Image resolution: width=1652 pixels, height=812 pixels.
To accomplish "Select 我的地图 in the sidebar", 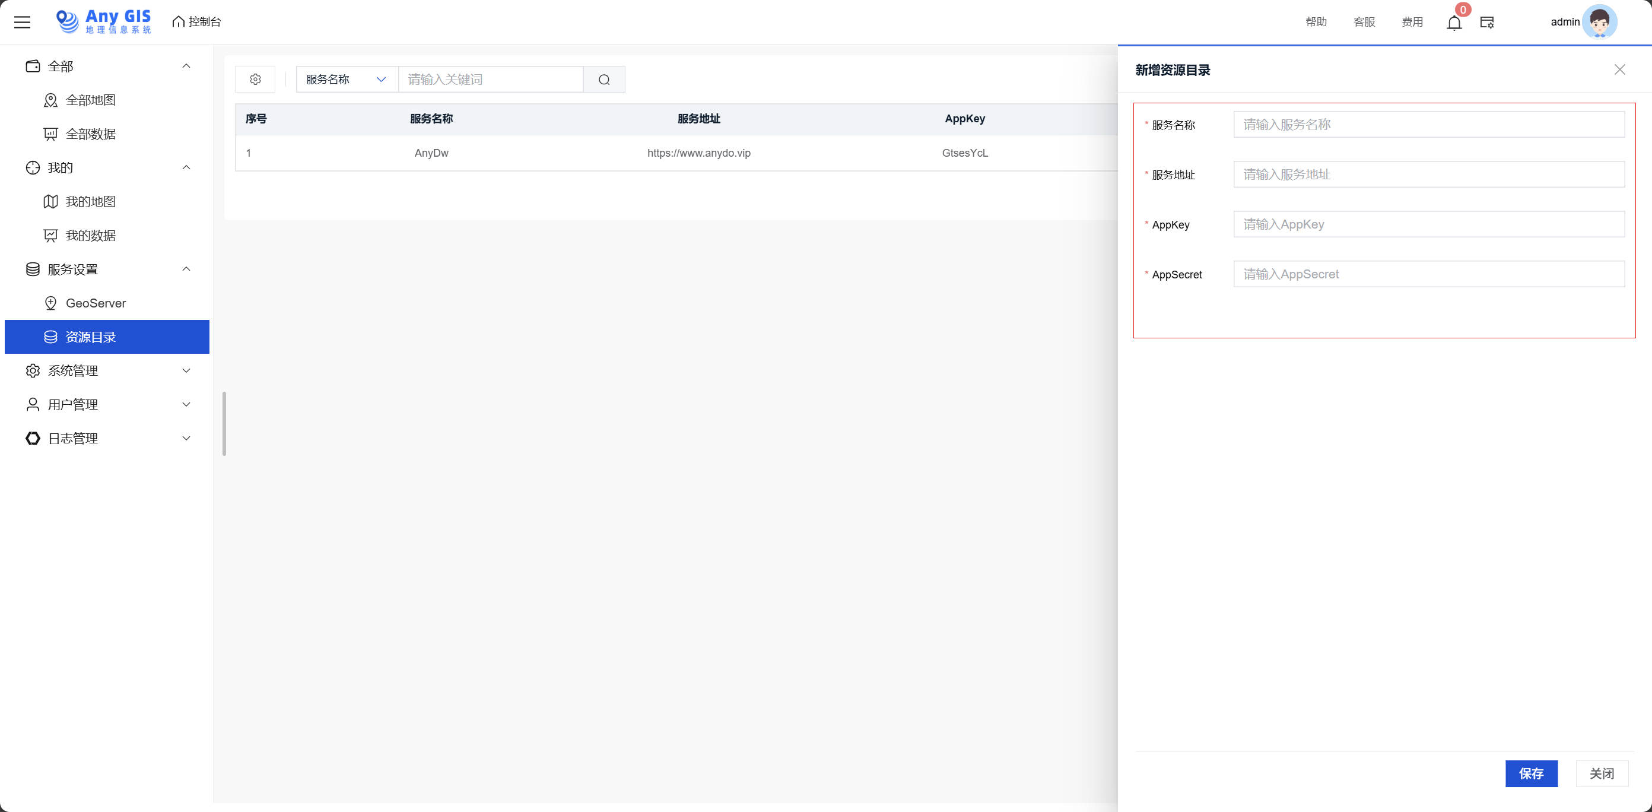I will pyautogui.click(x=90, y=201).
